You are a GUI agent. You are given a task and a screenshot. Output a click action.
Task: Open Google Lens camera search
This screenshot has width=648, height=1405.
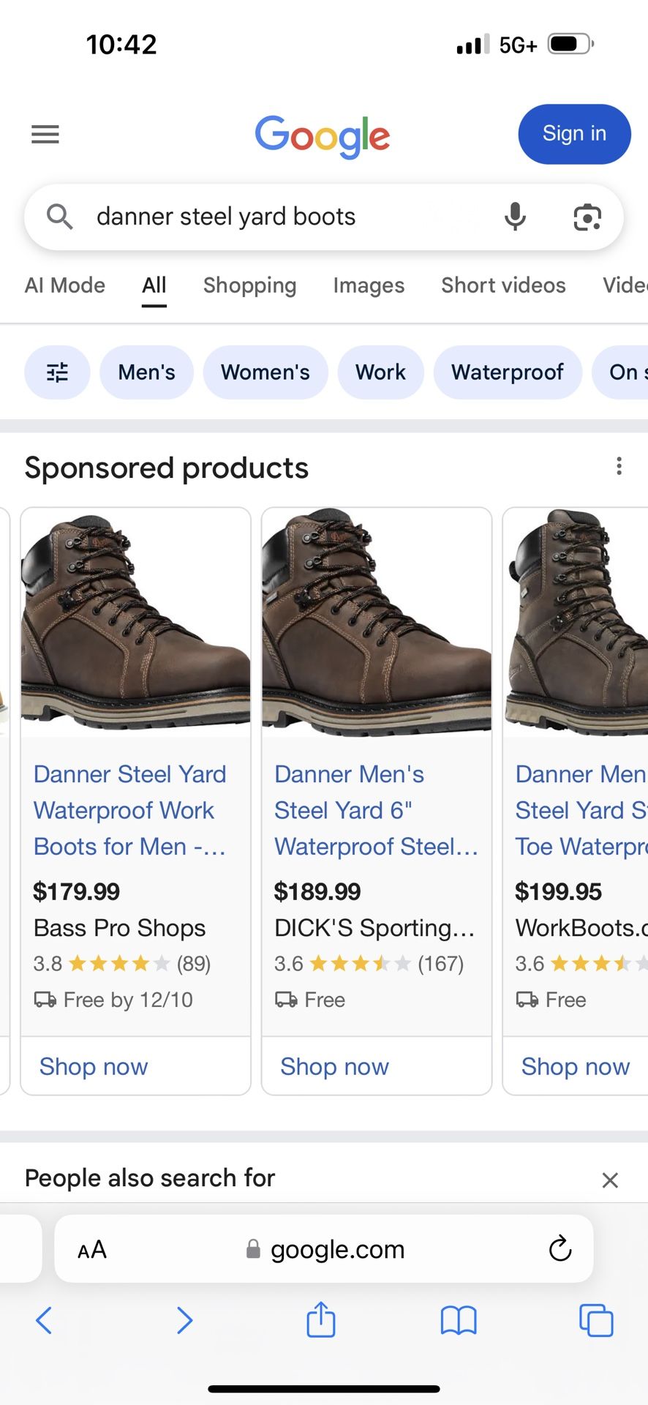click(x=586, y=217)
